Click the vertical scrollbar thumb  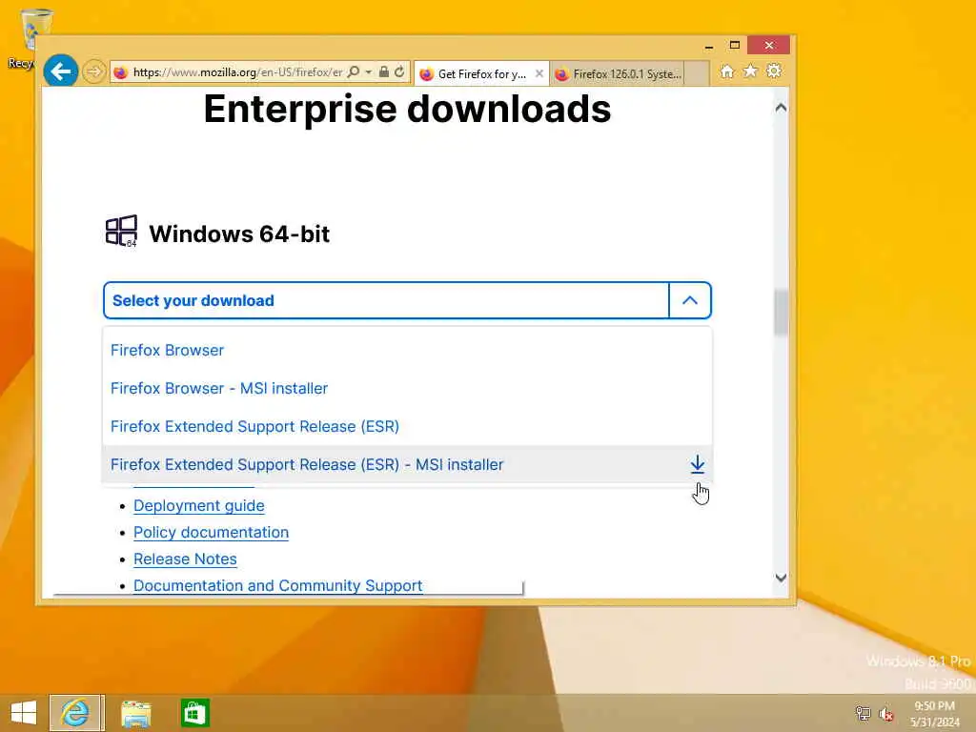click(781, 313)
